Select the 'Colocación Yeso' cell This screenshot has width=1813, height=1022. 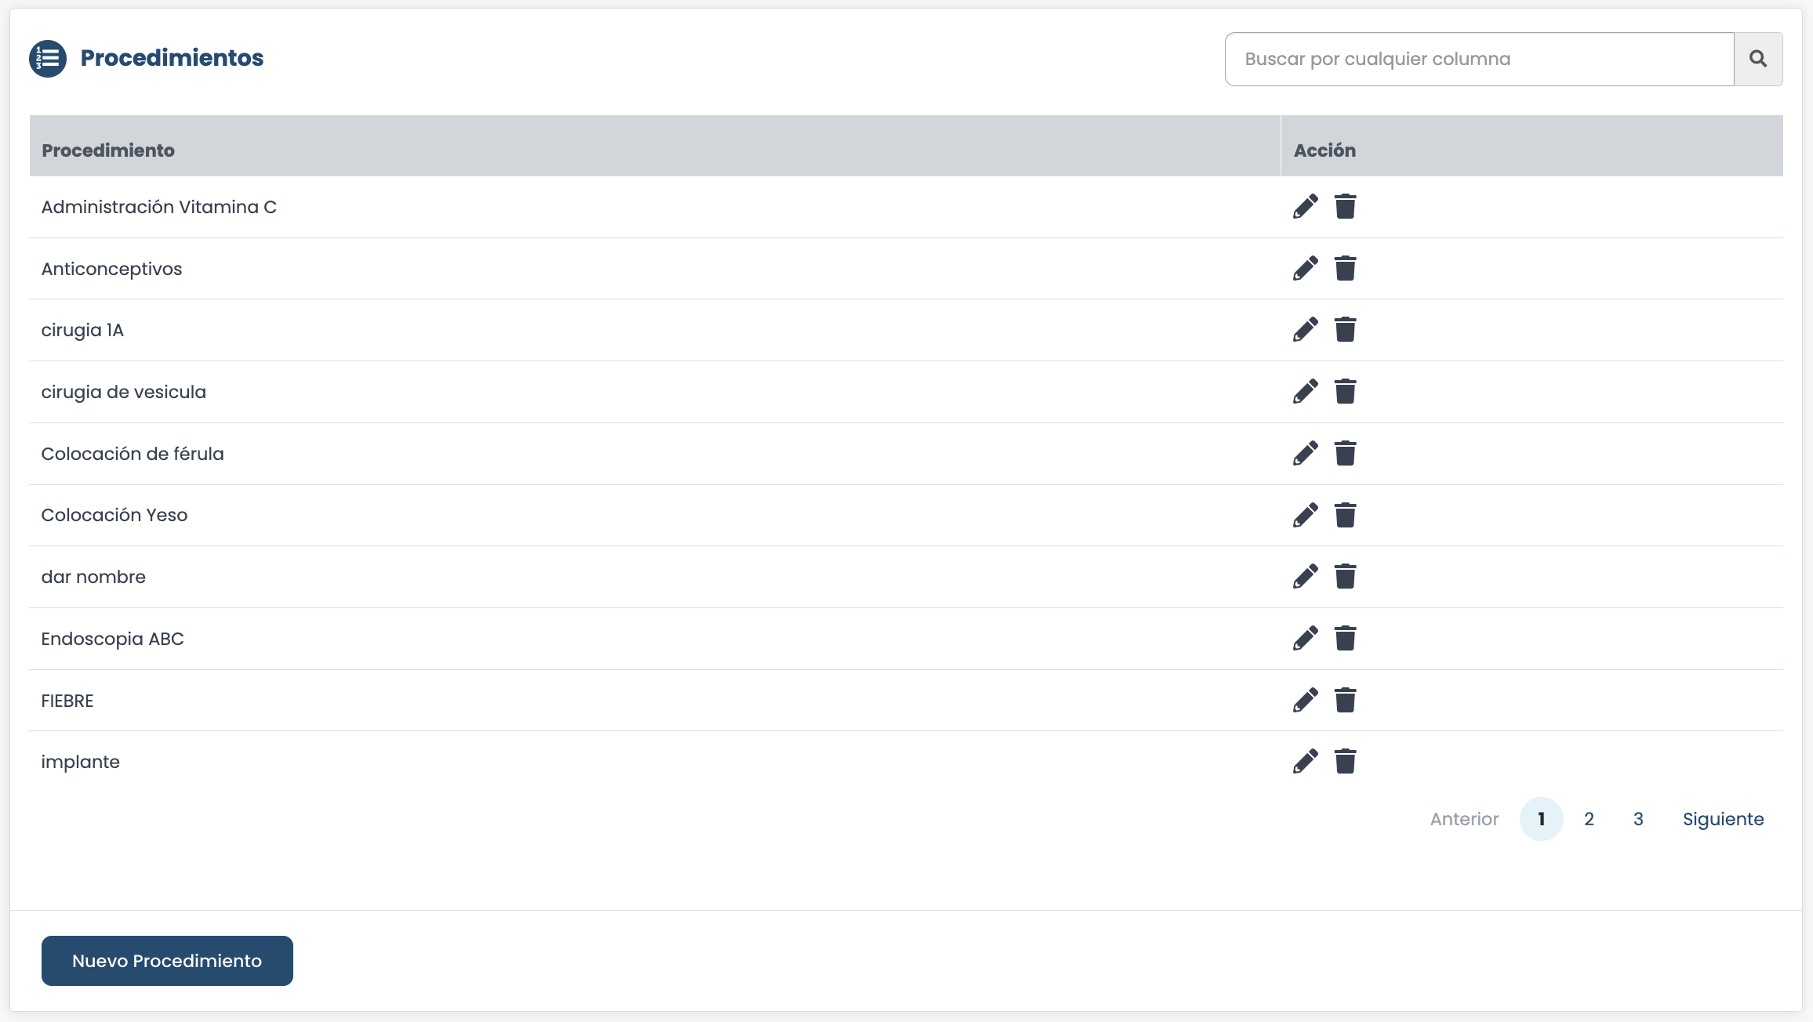(655, 515)
